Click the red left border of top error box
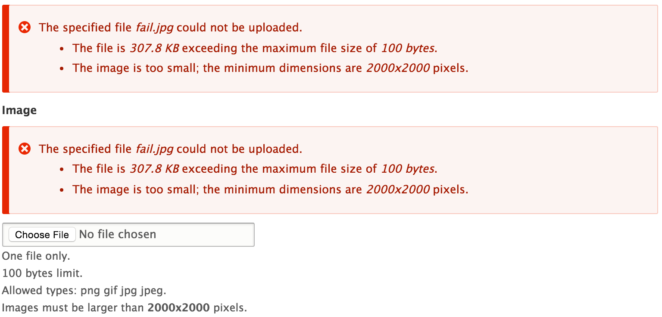 tap(6, 49)
